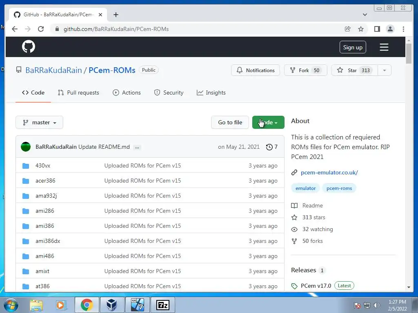The image size is (418, 313).
Task: Click the ami486 folder icon
Action: (x=26, y=256)
